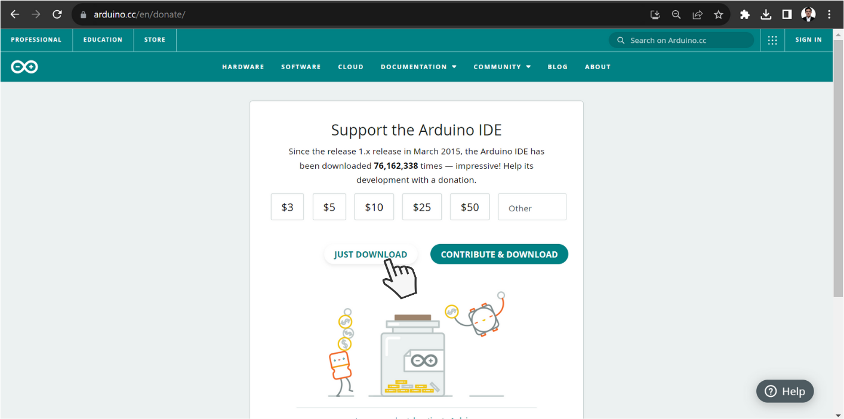Open the browser downloads icon
The width and height of the screenshot is (844, 419).
[x=766, y=14]
